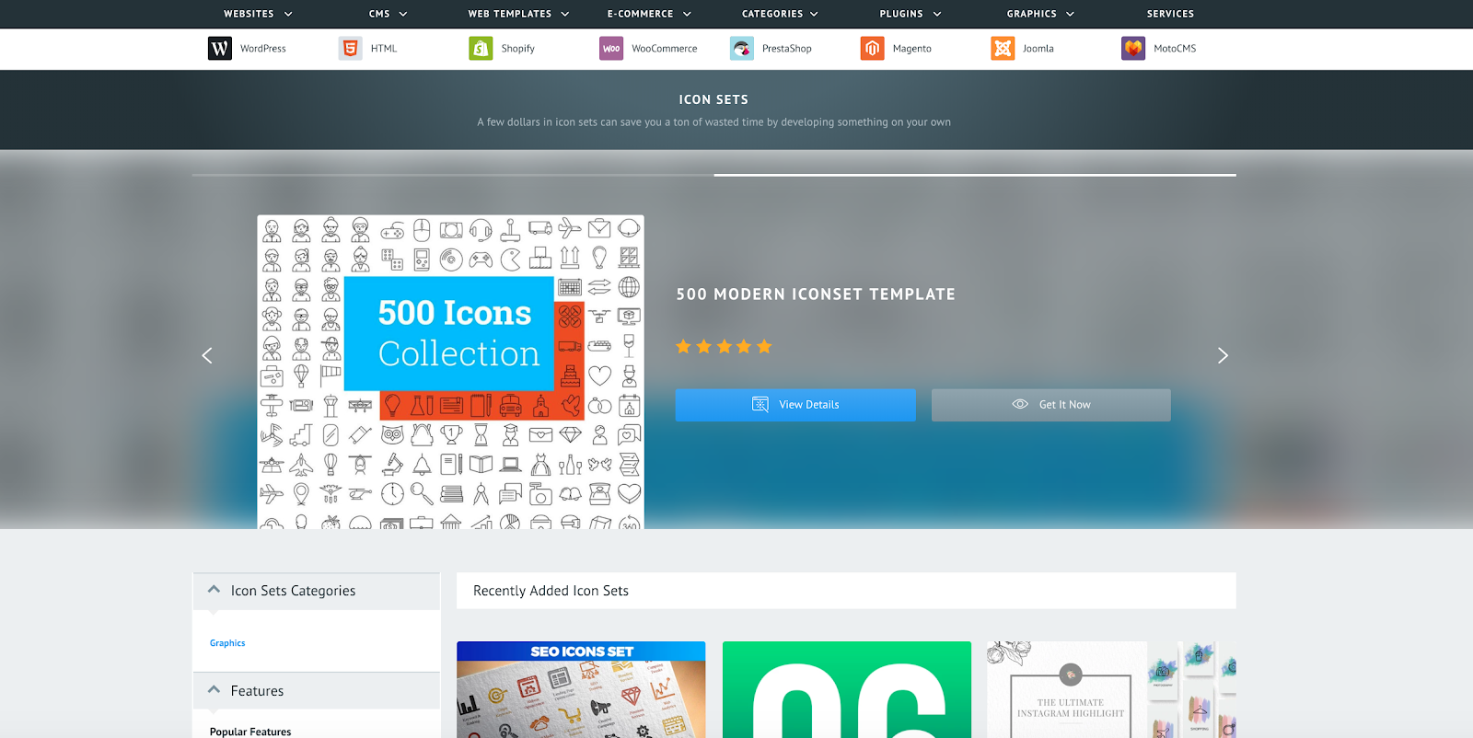Click the five-star rating

point(724,347)
